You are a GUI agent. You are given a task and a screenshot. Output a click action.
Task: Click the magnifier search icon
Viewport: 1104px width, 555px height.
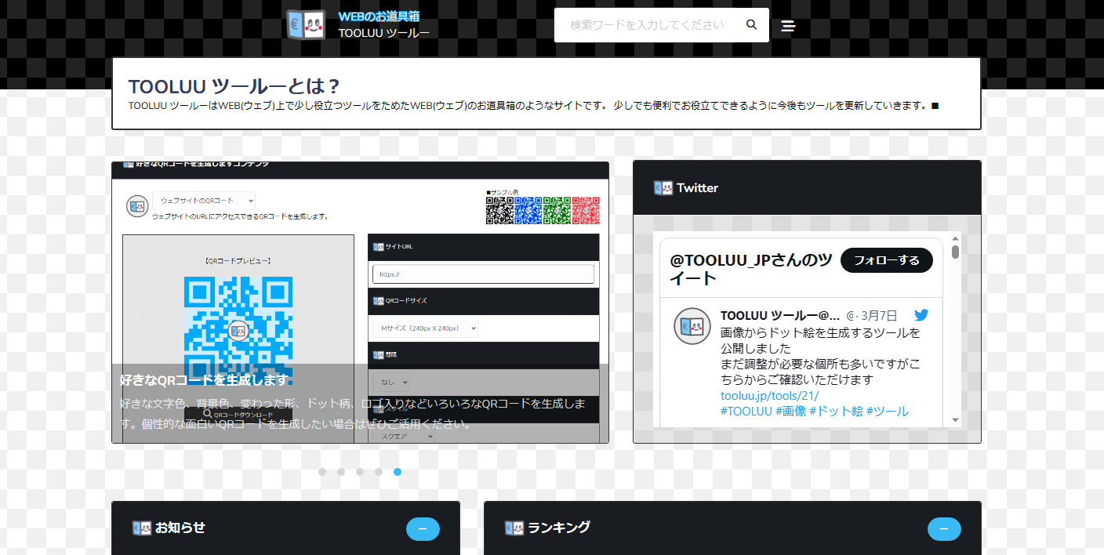751,25
